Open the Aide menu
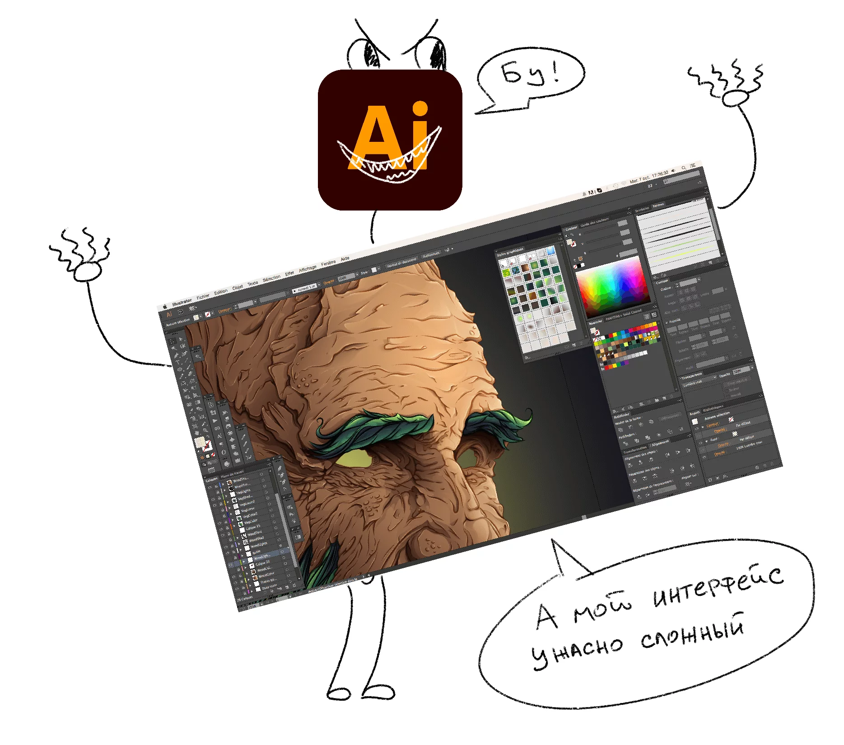844x745 pixels. 345,259
